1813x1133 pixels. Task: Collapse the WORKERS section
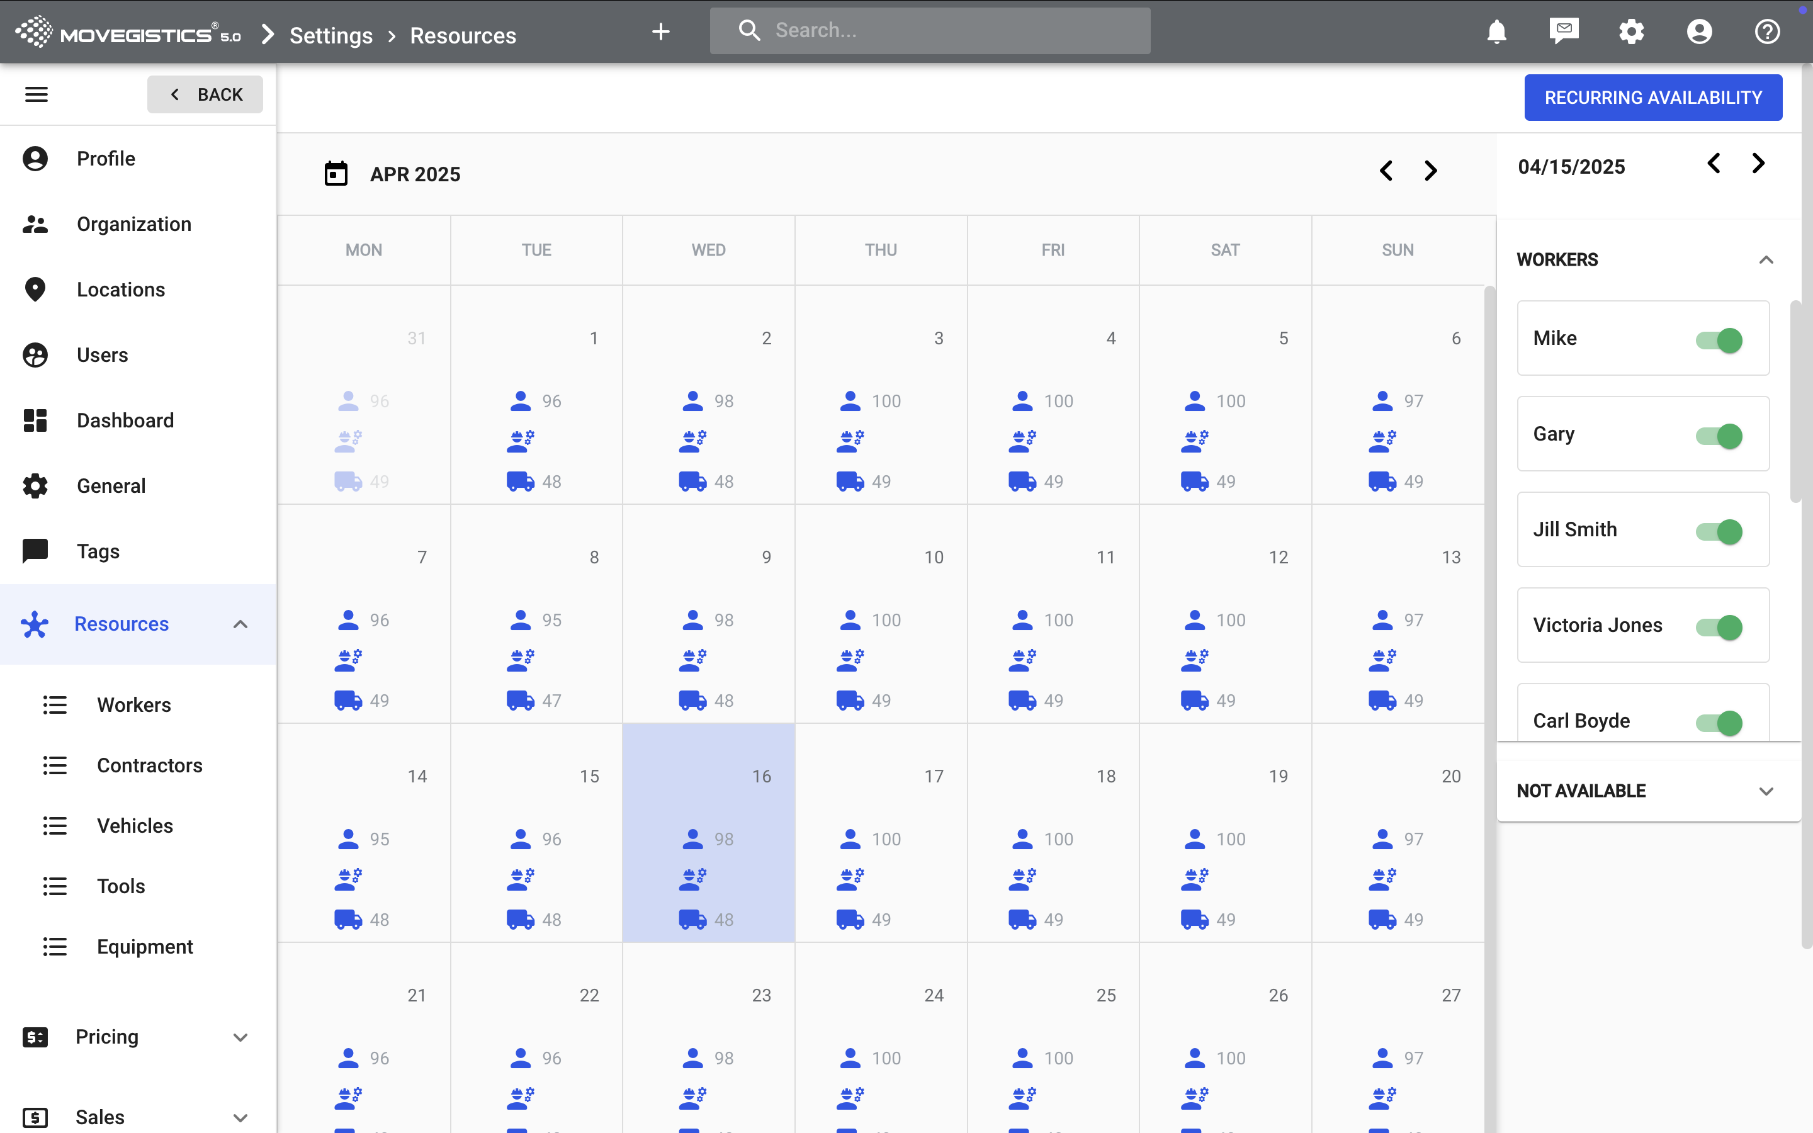pos(1766,260)
